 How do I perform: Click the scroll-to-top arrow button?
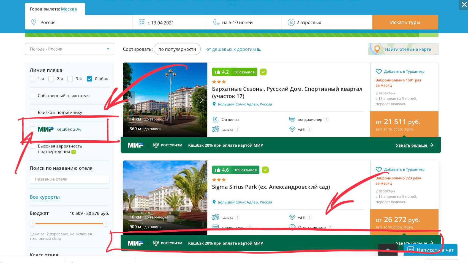tap(388, 250)
